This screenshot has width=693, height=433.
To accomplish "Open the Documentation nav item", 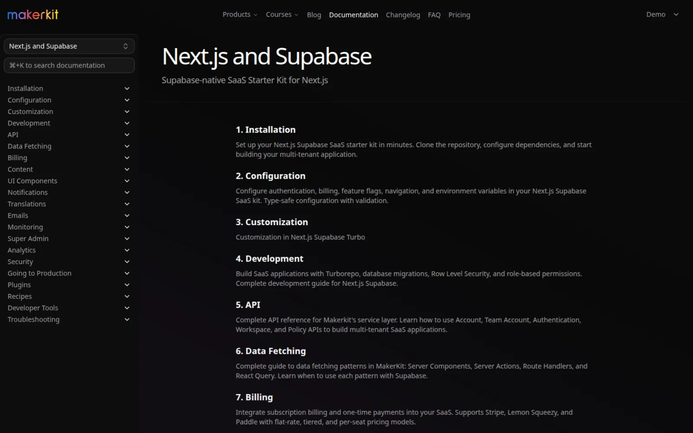I will (353, 15).
